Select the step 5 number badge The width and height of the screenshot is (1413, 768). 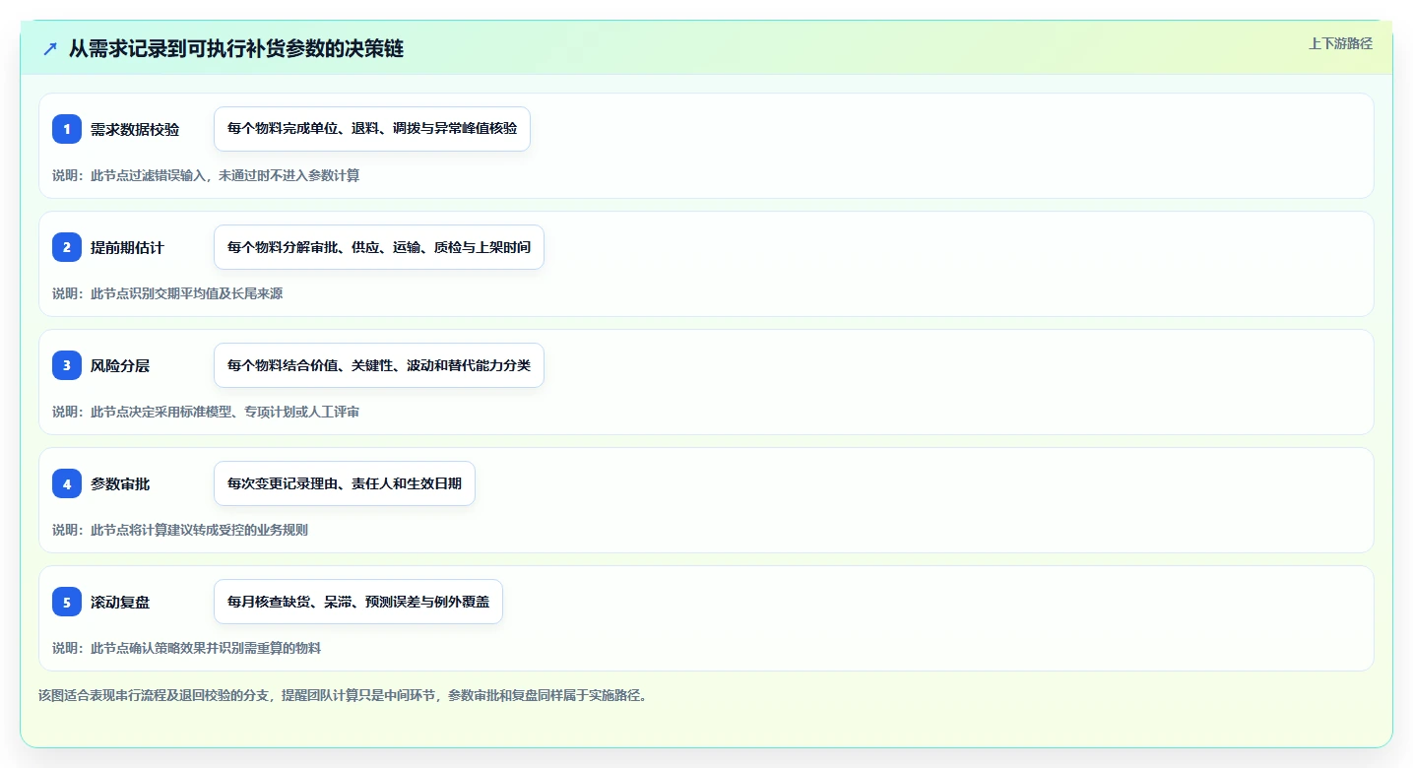tap(67, 602)
